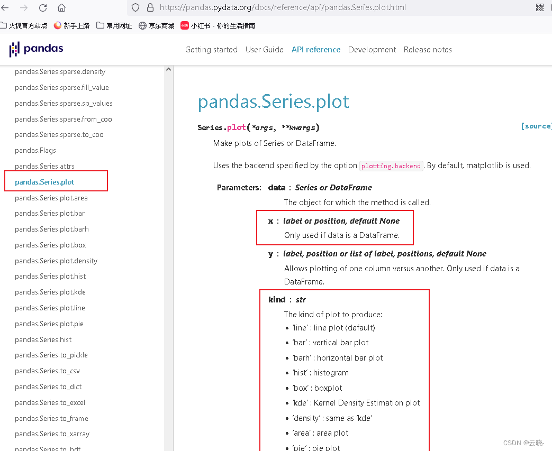Click the shield tracking protection icon
The height and width of the screenshot is (451, 552).
pyautogui.click(x=135, y=7)
